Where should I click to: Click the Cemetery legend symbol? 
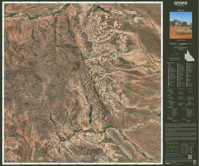178,76
